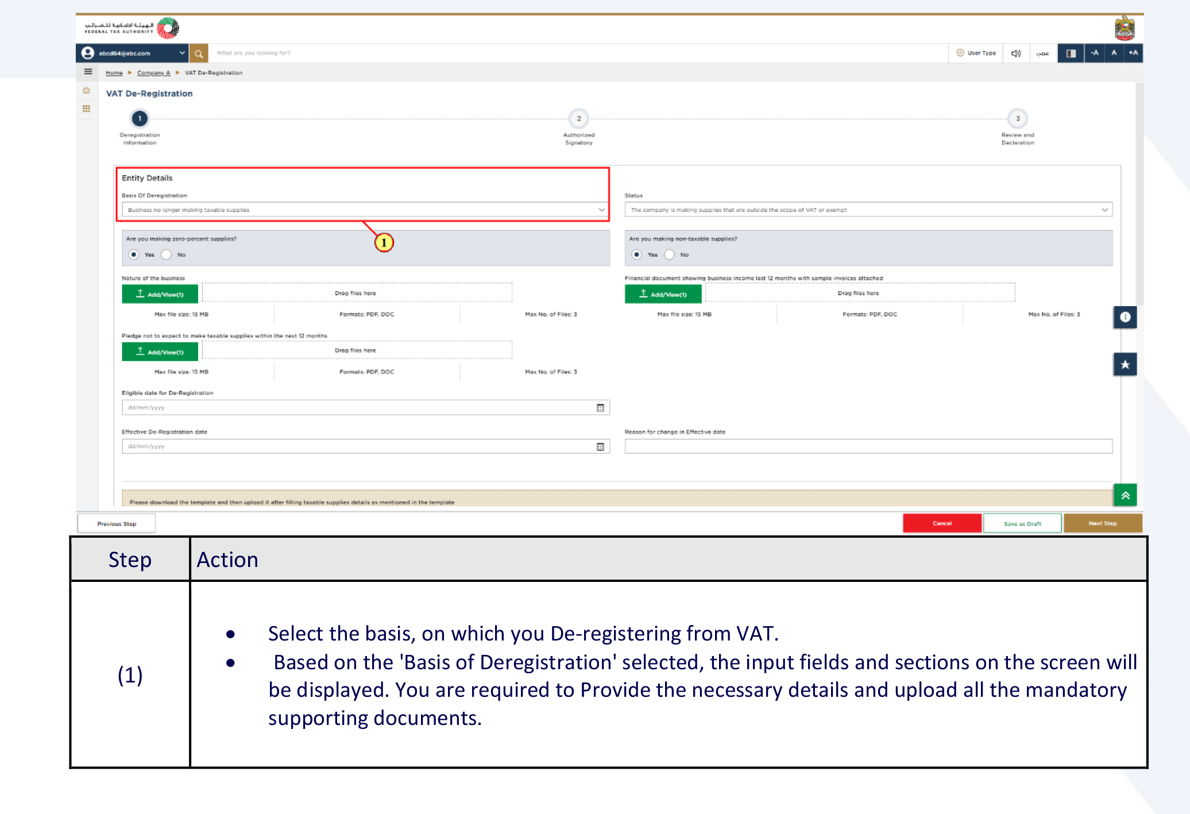Click the home icon in sidebar
Screen dimensions: 1190x814
pyautogui.click(x=87, y=91)
